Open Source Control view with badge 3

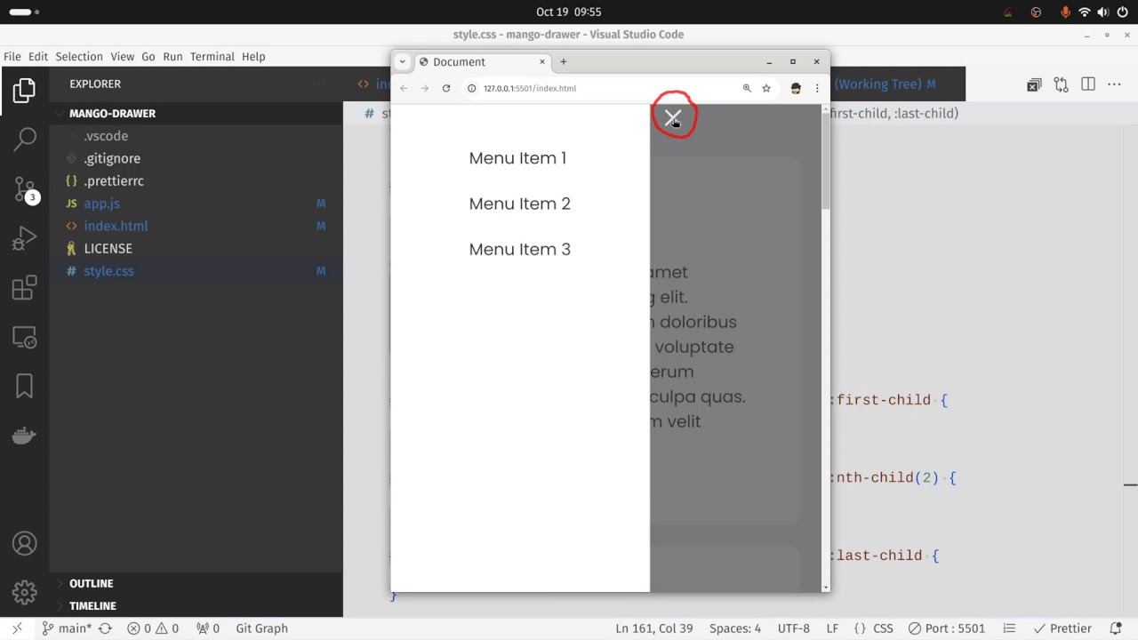pos(24,188)
